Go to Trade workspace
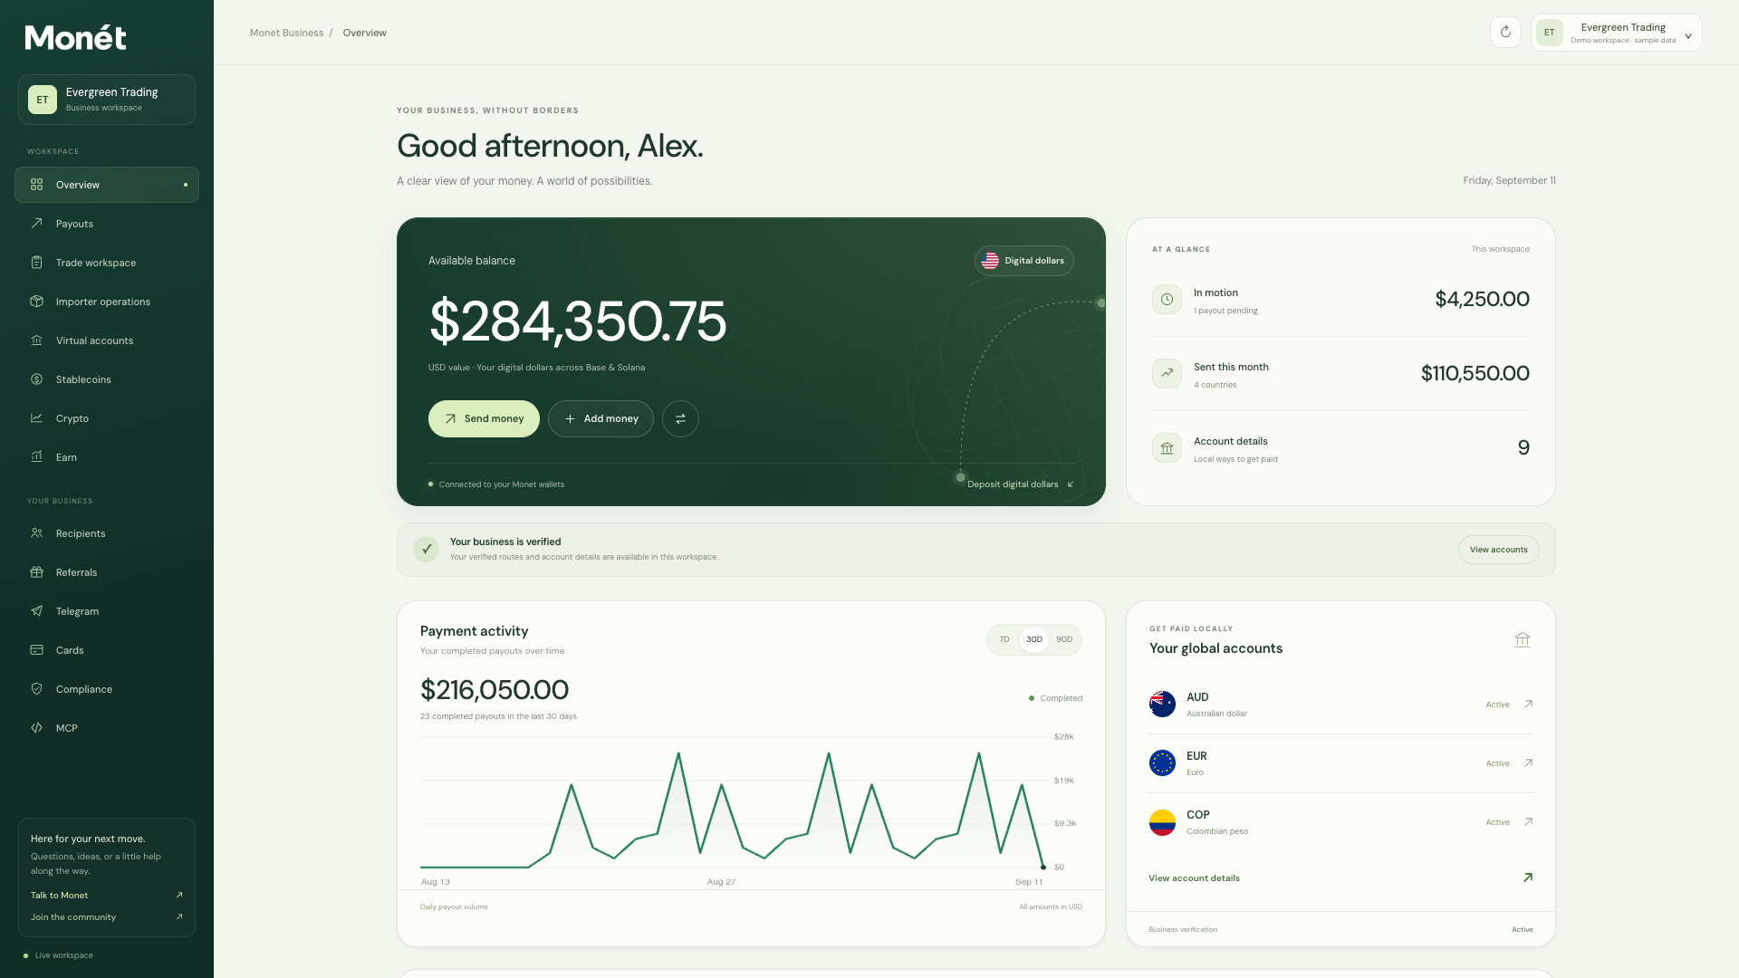 (x=107, y=263)
